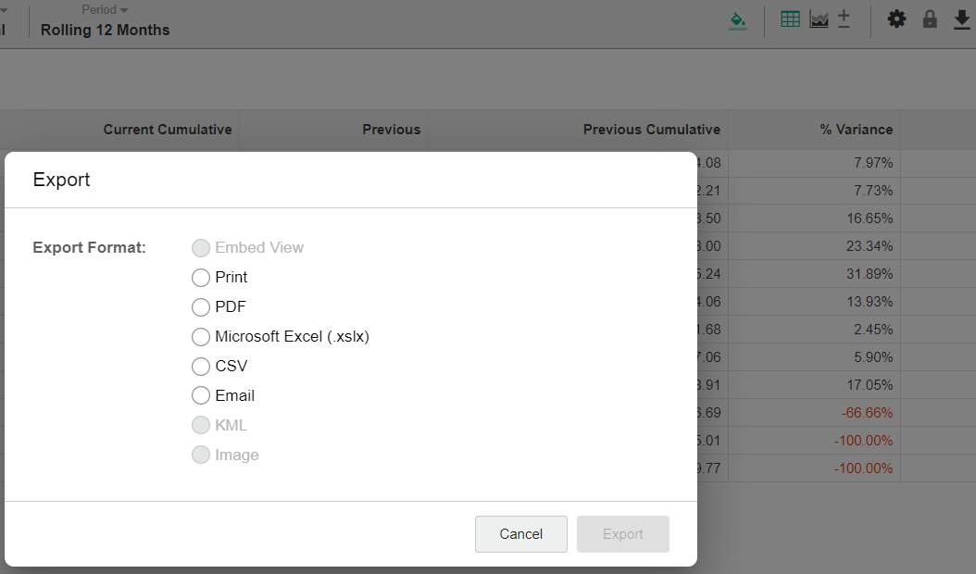This screenshot has width=976, height=574.
Task: Expand the Period dropdown
Action: pyautogui.click(x=105, y=10)
